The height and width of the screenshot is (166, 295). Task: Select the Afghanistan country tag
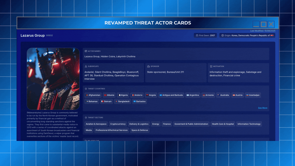pos(93,95)
